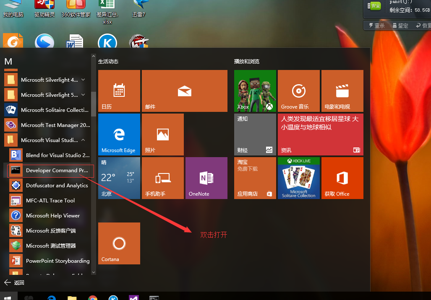Open the 邮件 mail tile
431x300 pixels.
pyautogui.click(x=184, y=91)
